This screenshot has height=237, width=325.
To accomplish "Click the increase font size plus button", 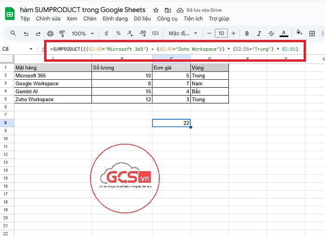I will 233,33.
